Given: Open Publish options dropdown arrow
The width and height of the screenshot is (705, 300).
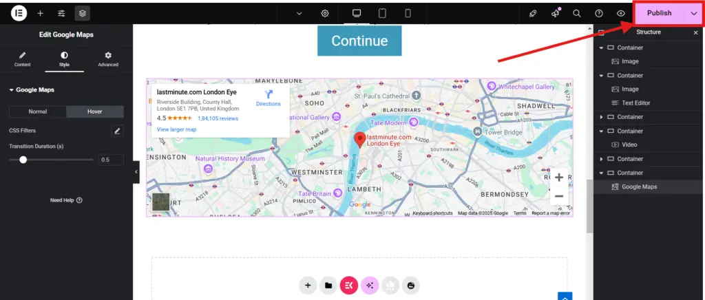Looking at the screenshot, I should click(x=694, y=14).
